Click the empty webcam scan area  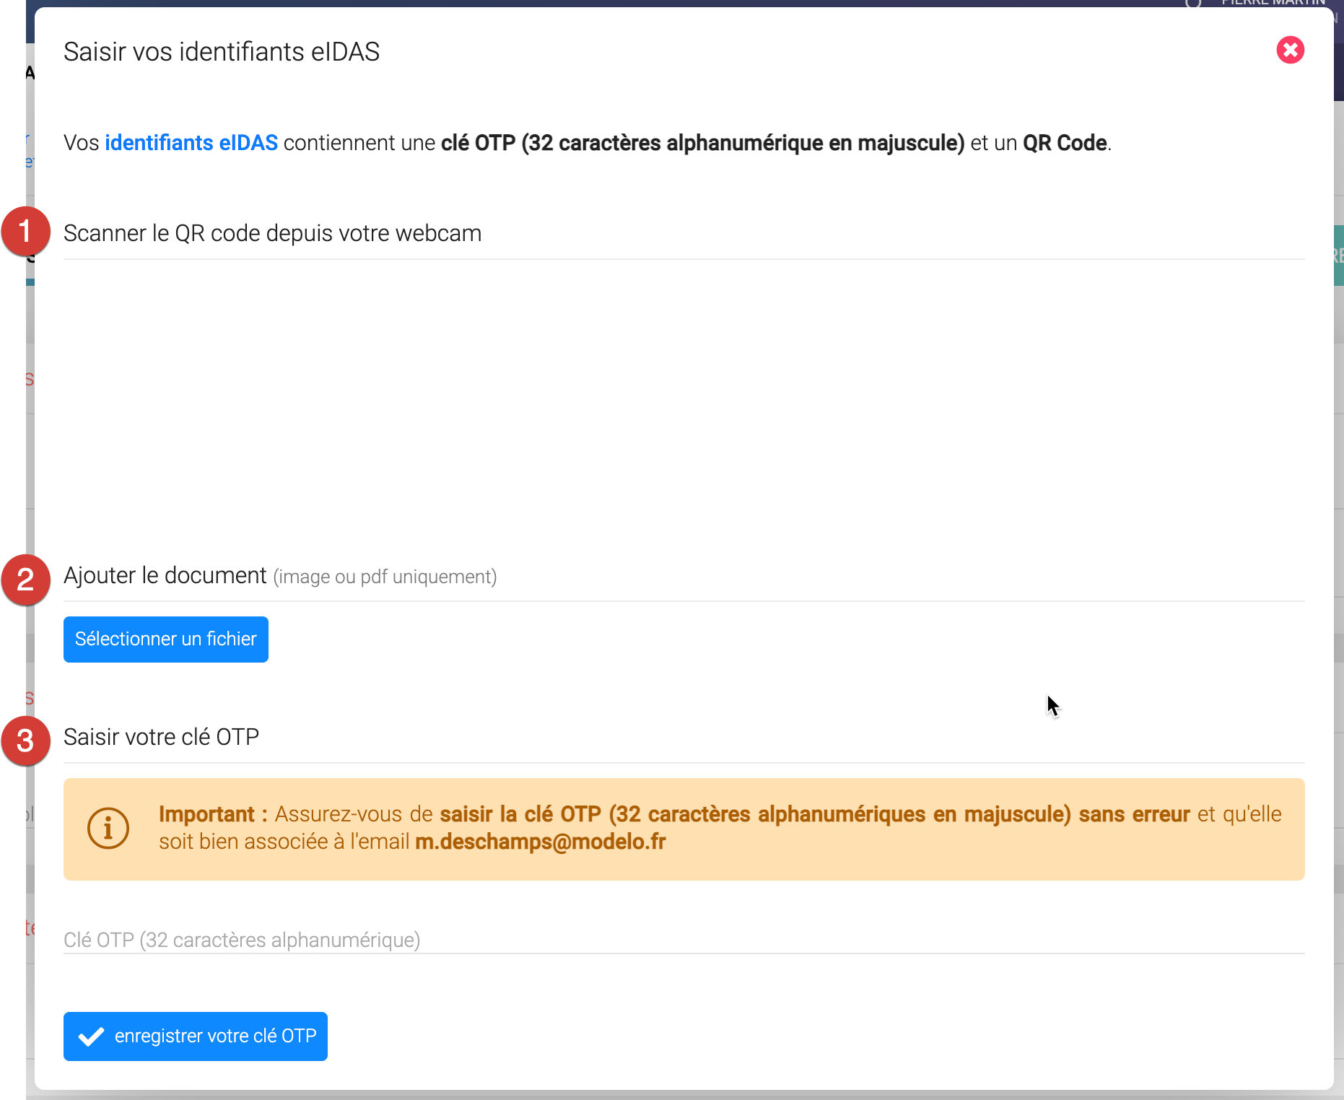[x=684, y=404]
